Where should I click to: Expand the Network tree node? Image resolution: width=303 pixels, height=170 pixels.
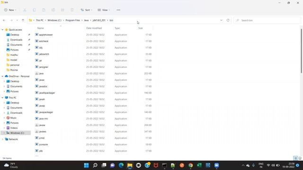[x=2, y=139]
